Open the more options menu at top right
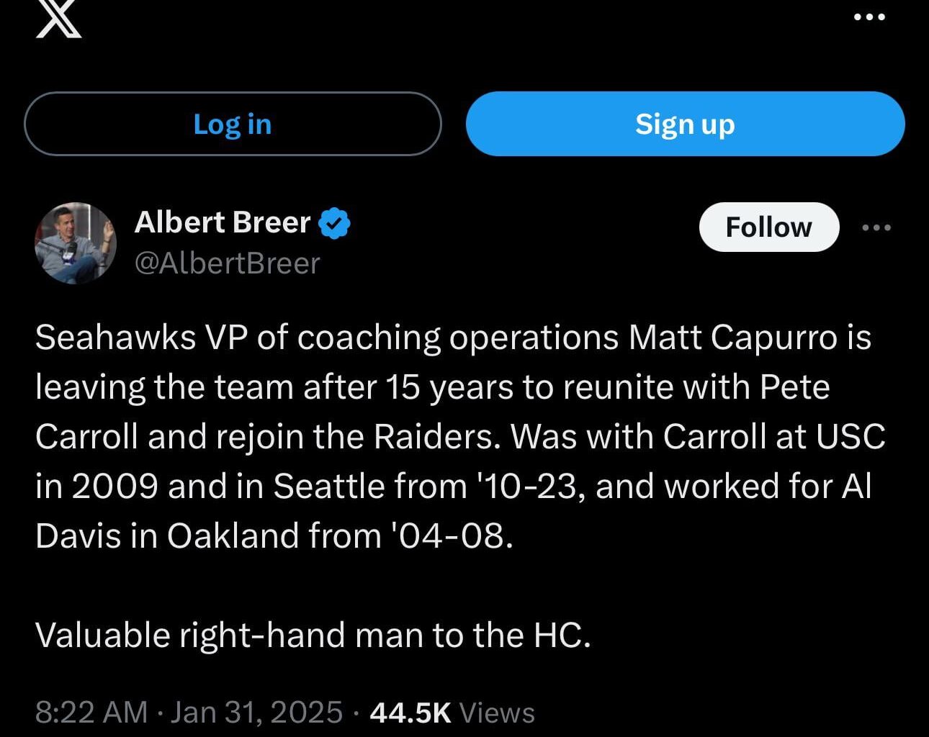This screenshot has width=929, height=737. [x=870, y=16]
